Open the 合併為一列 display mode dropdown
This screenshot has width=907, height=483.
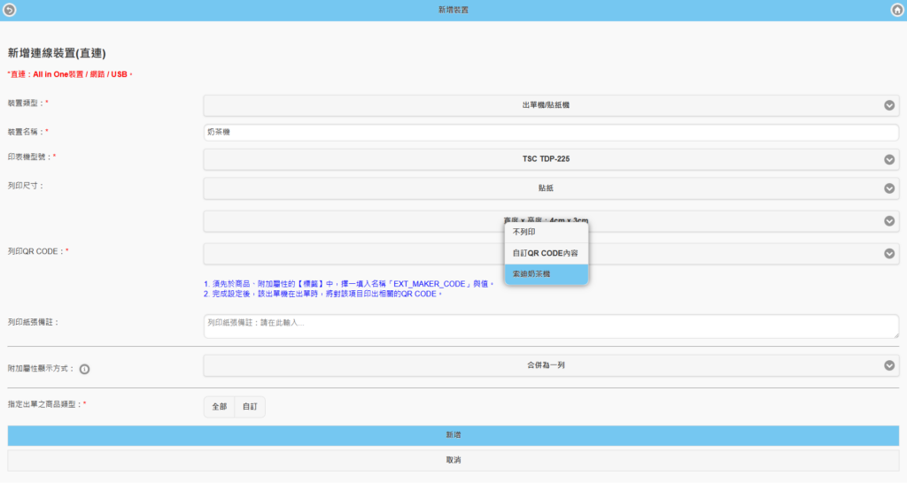pyautogui.click(x=551, y=365)
